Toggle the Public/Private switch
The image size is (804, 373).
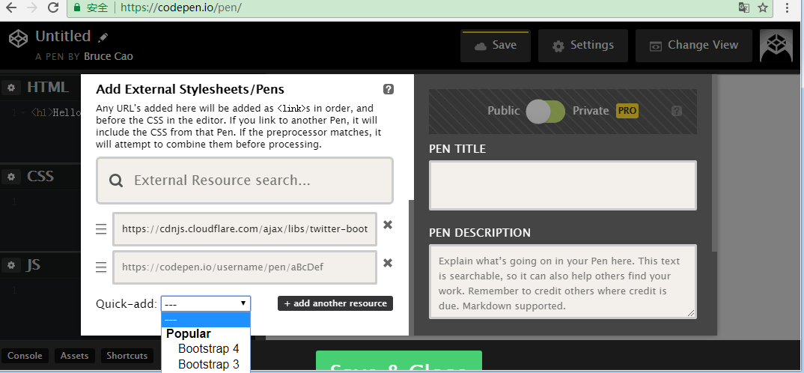pyautogui.click(x=546, y=111)
